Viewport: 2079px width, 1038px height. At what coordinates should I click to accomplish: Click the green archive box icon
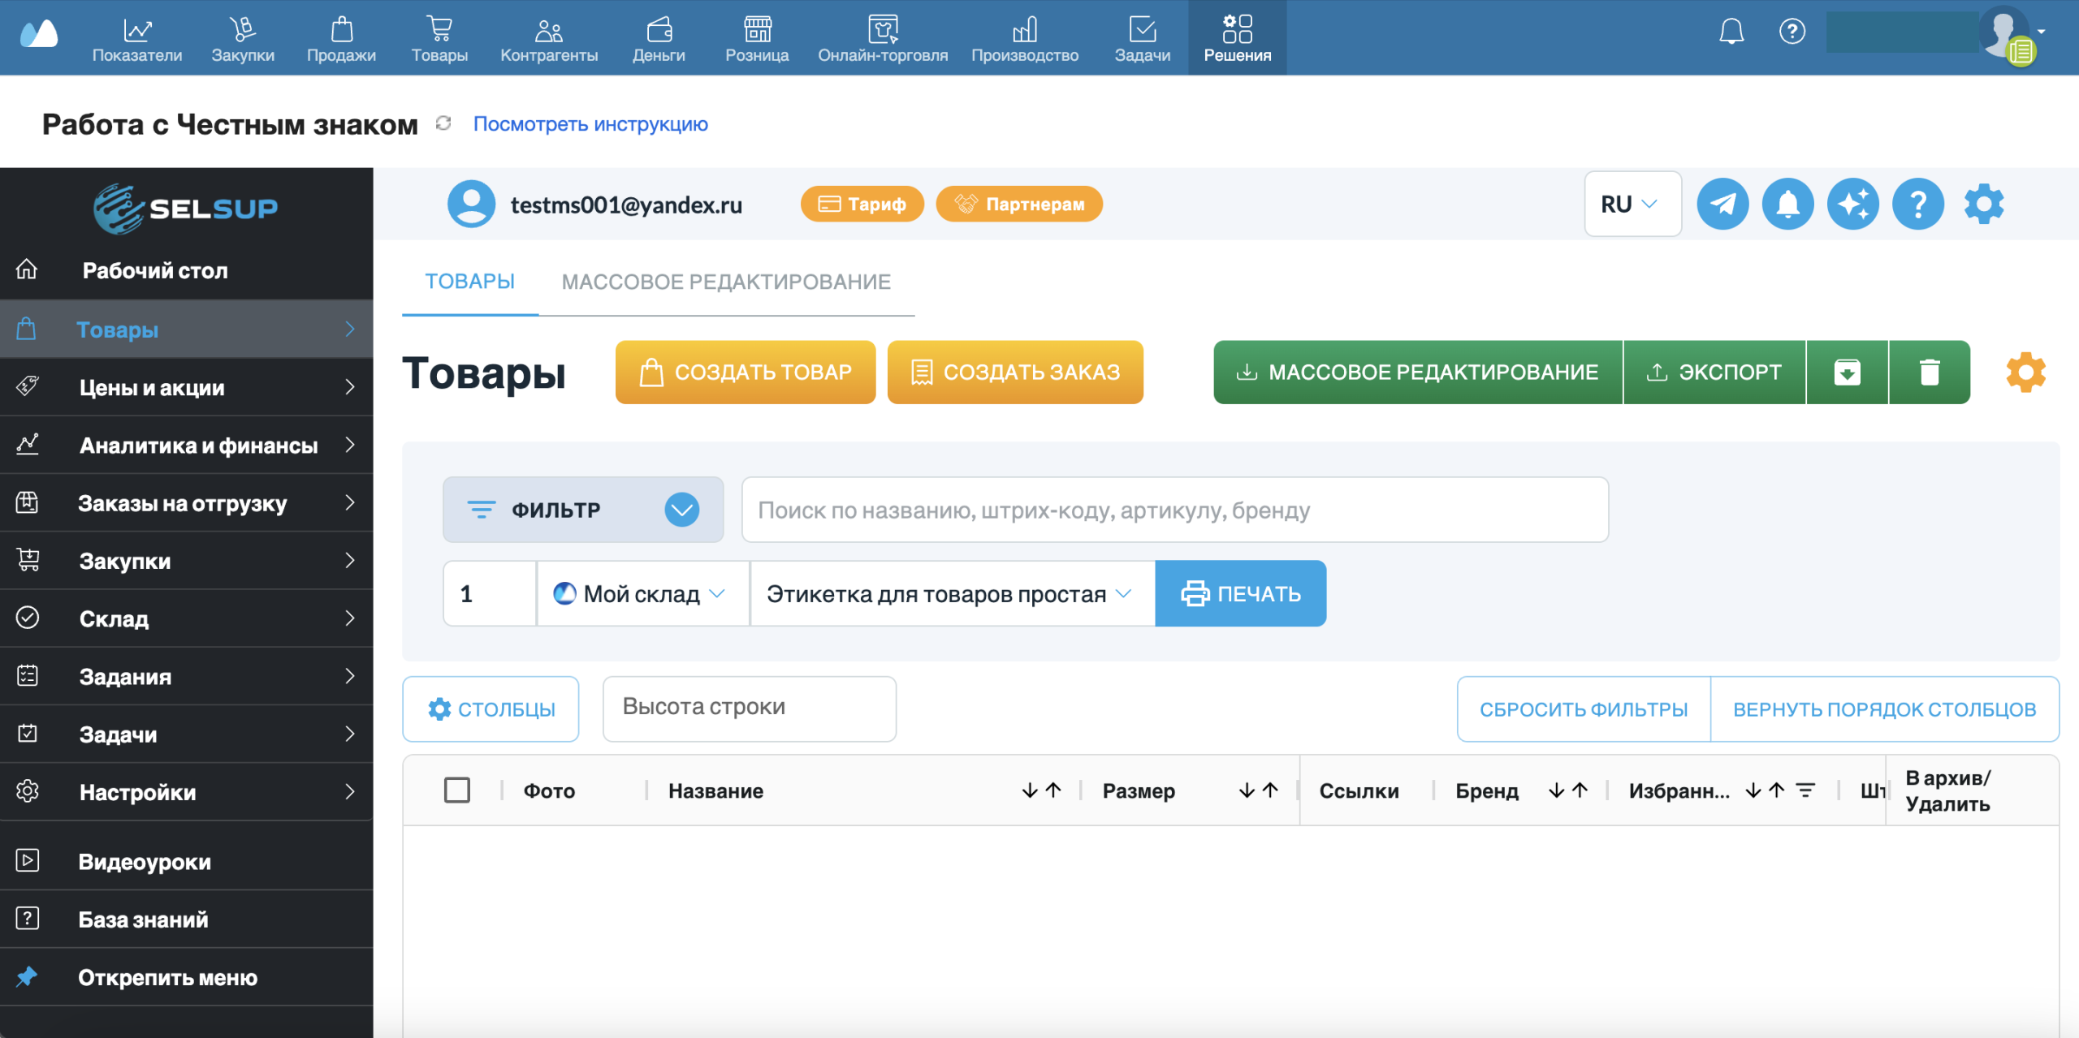click(x=1847, y=373)
